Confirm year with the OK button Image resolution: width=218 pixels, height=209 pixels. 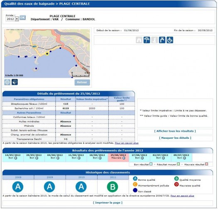click(x=22, y=17)
